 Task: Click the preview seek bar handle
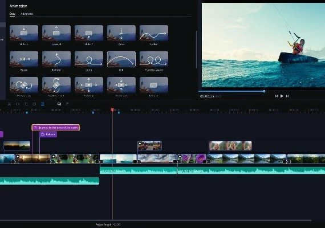(x=264, y=91)
